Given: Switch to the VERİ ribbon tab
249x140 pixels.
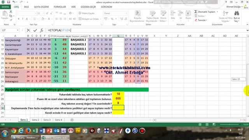Looking at the screenshot, I should [73, 7].
